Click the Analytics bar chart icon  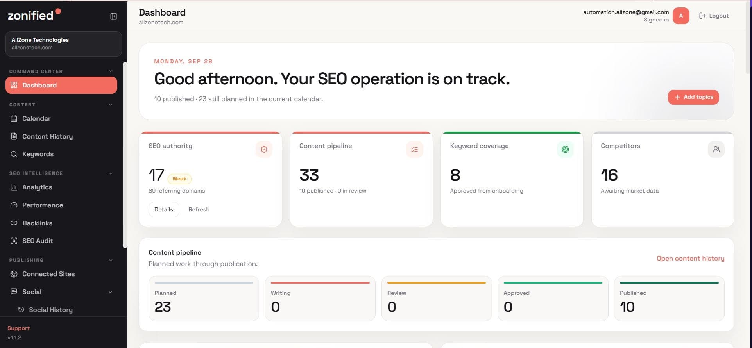tap(14, 187)
